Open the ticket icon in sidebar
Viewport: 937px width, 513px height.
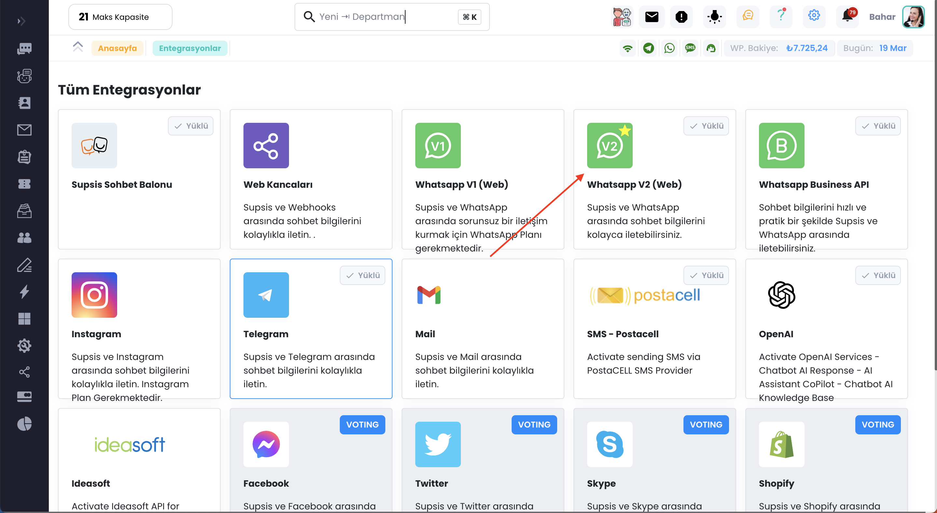click(24, 184)
